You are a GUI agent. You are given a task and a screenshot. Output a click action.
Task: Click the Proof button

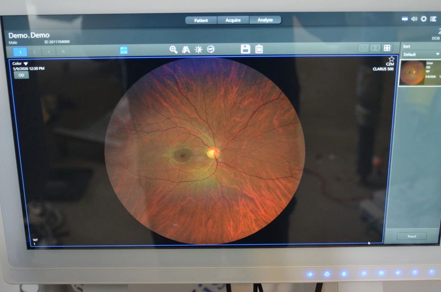point(412,236)
